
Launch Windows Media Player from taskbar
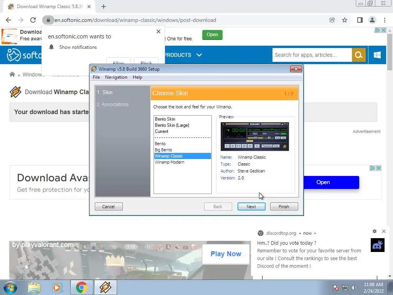(57, 287)
